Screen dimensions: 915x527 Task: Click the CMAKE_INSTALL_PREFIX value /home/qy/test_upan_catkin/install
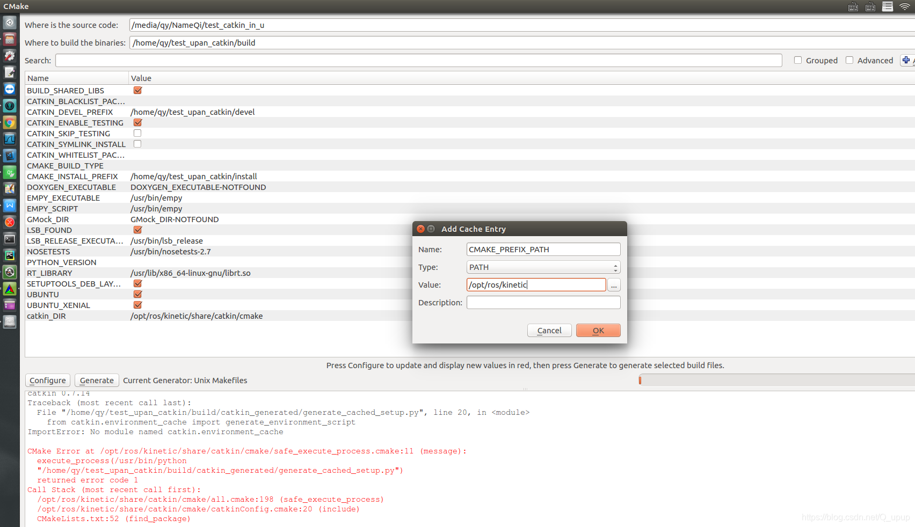pyautogui.click(x=194, y=177)
